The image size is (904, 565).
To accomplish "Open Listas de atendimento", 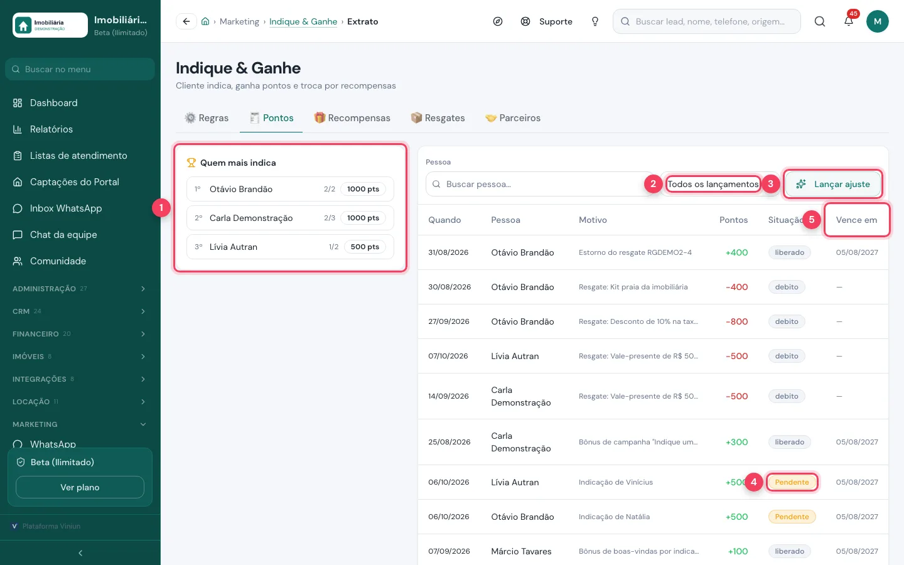I will coord(80,156).
